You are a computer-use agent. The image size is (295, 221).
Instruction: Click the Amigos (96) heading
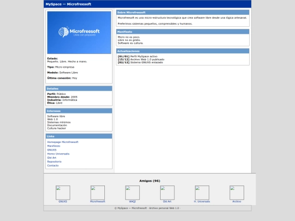[x=150, y=181]
